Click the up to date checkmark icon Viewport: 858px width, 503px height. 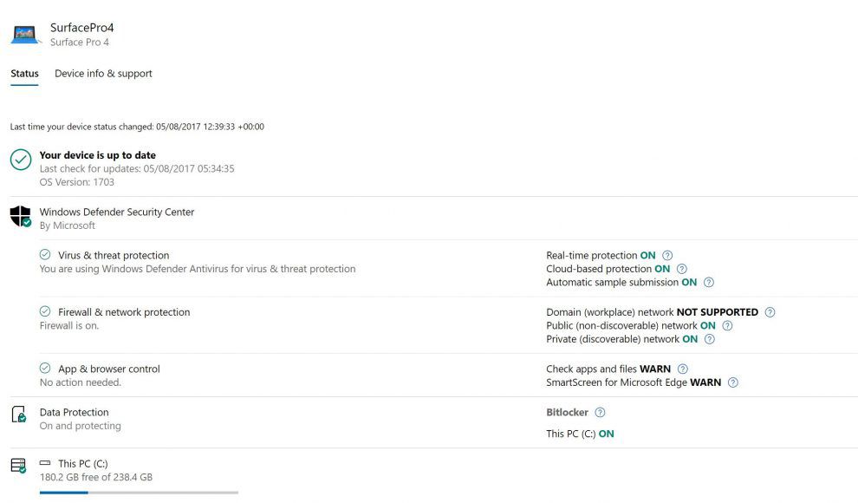21,160
